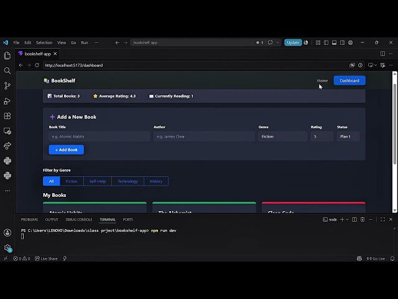Open remote window indicator in status bar

click(6, 259)
